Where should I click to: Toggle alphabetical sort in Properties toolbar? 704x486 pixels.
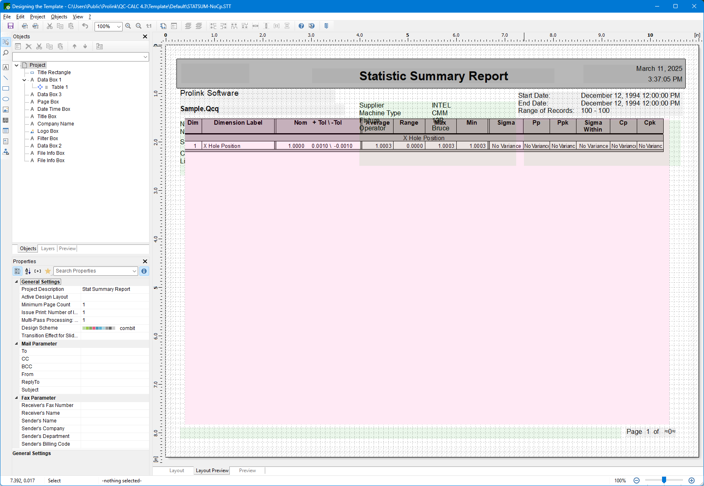(x=28, y=271)
